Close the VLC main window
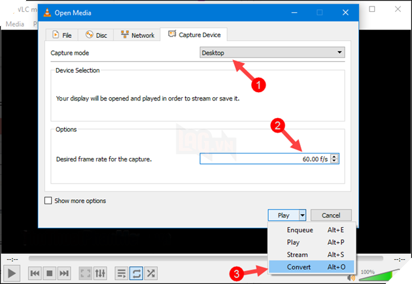Image resolution: width=412 pixels, height=284 pixels. (398, 9)
